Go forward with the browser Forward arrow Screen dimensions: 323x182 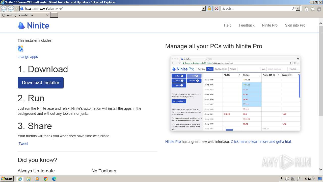coord(11,8)
